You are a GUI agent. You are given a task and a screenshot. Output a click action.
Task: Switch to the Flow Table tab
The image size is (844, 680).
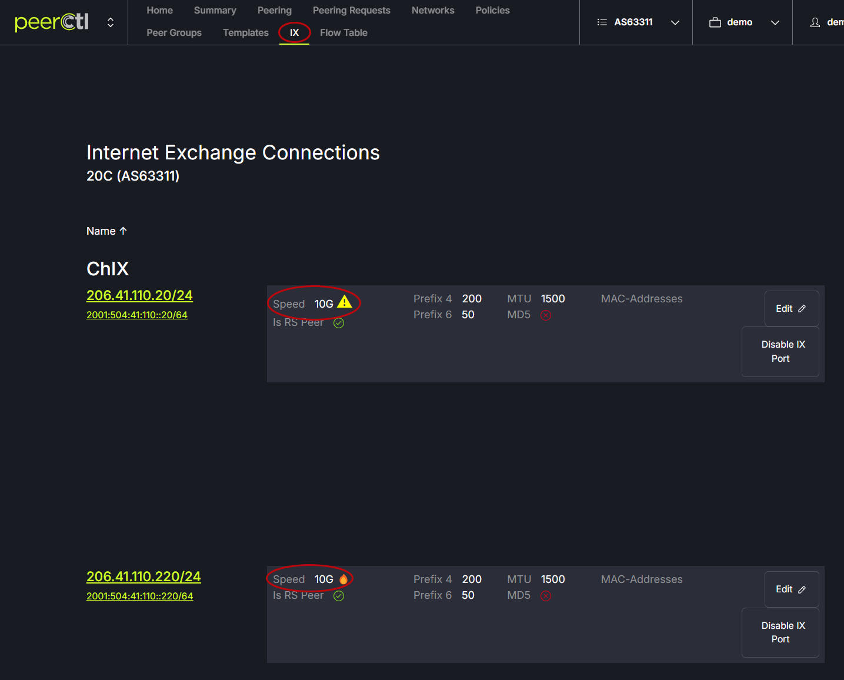click(343, 33)
